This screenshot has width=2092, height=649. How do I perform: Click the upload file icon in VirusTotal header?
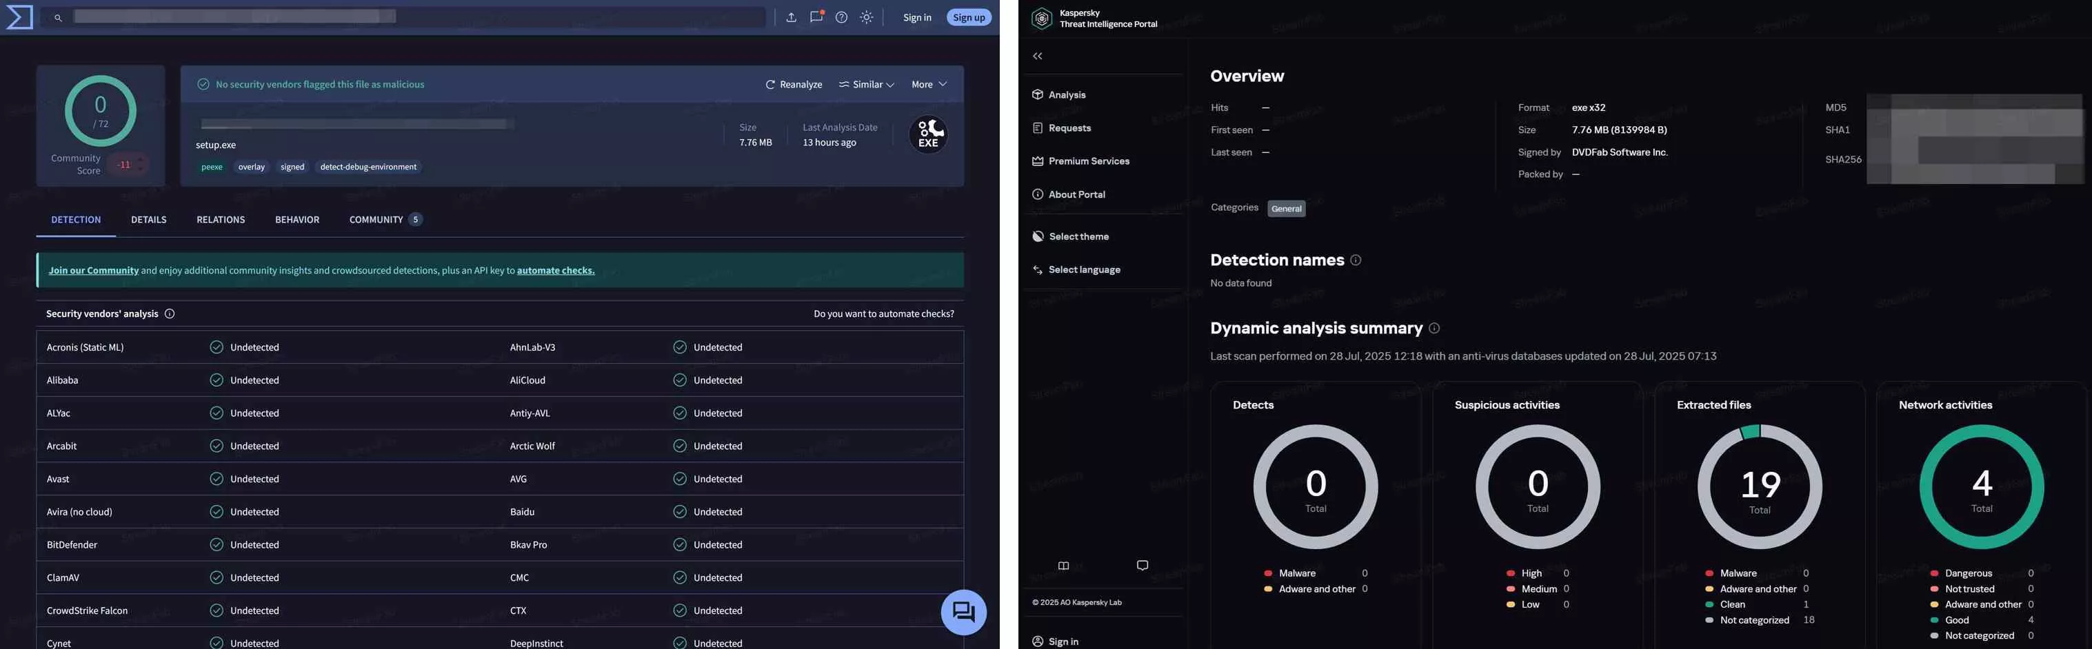(791, 17)
